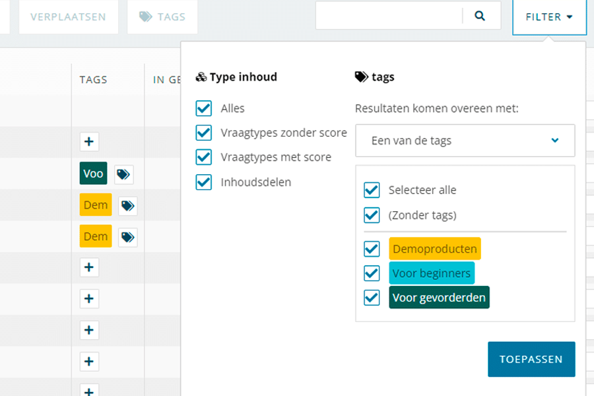
Task: Click the Verplaatsen toolbar button
Action: coord(68,16)
